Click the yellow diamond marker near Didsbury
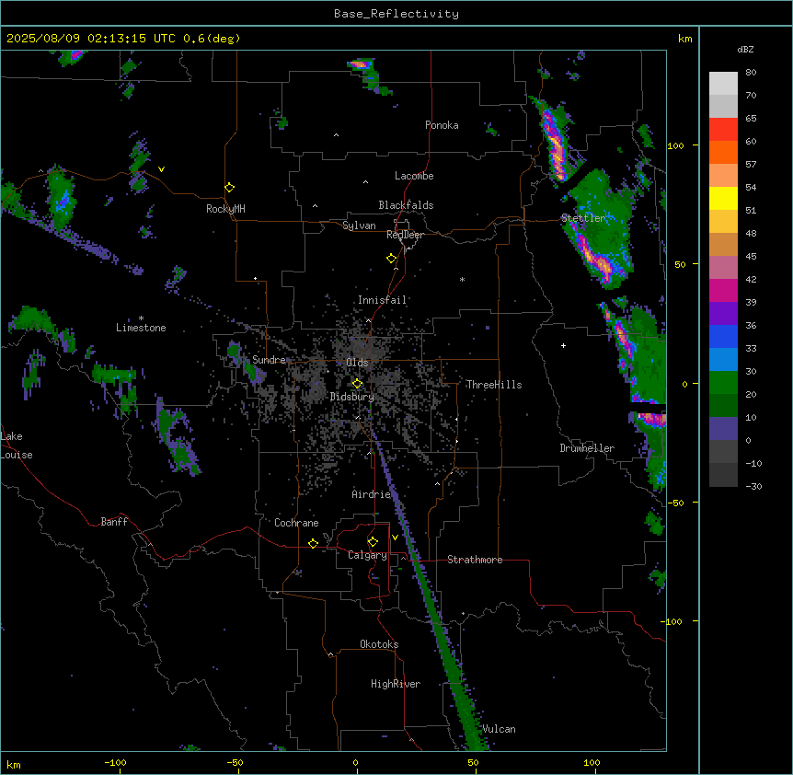The height and width of the screenshot is (775, 793). pyautogui.click(x=357, y=384)
